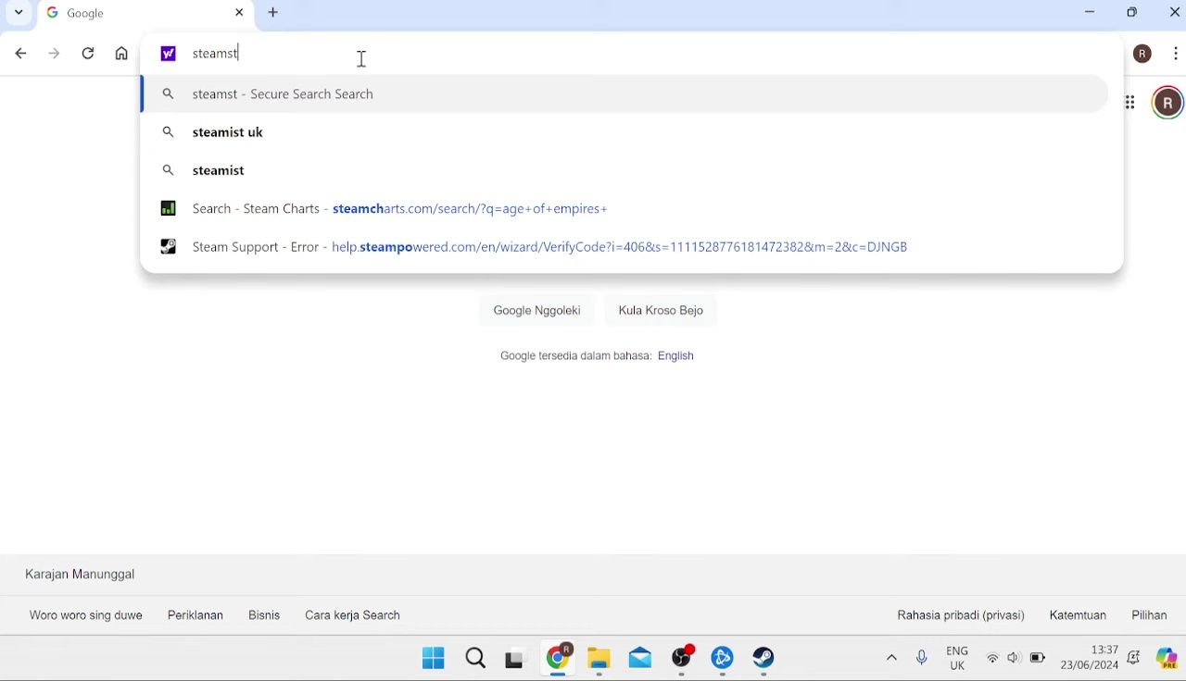Screen dimensions: 1186x681
Task: Open File Explorer from the taskbar
Action: coord(599,658)
